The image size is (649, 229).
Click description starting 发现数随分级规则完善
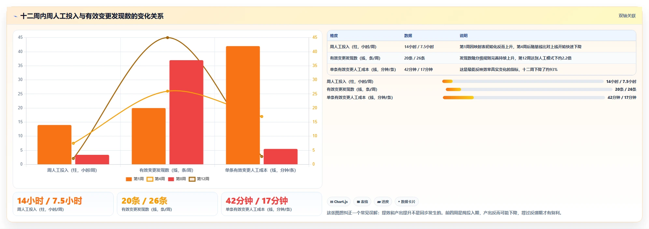515,58
